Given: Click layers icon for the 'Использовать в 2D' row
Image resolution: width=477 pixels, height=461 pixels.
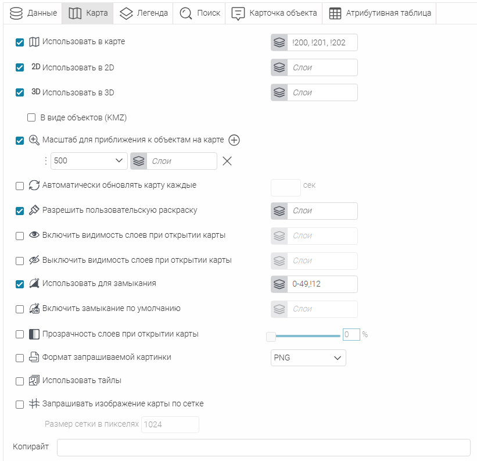Looking at the screenshot, I should (x=279, y=68).
